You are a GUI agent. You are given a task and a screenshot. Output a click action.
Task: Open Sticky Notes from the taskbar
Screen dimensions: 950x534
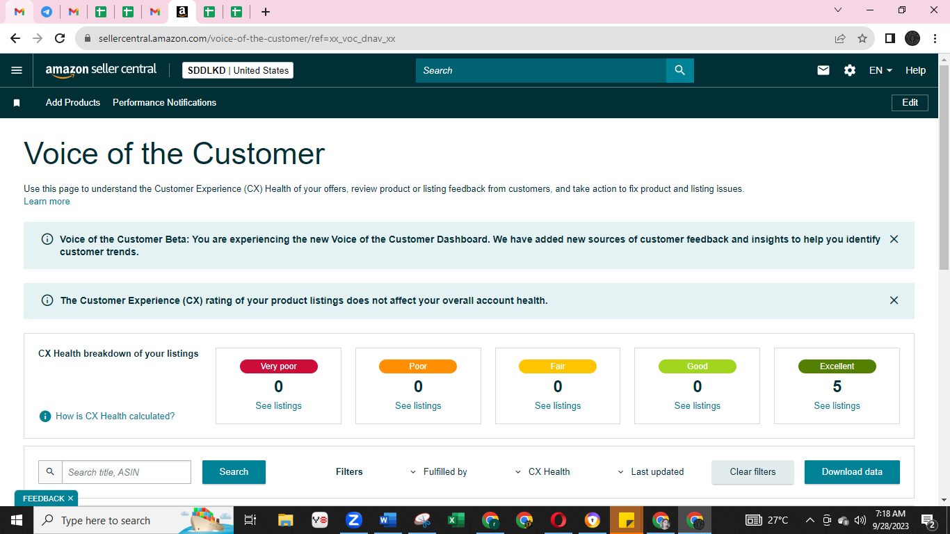point(626,519)
